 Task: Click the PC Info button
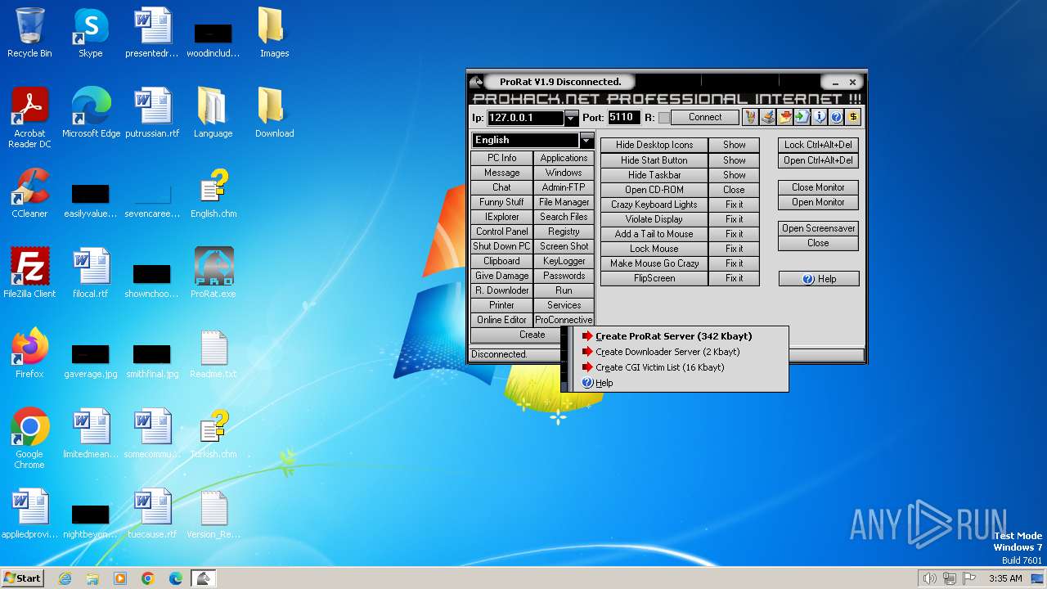click(x=502, y=158)
